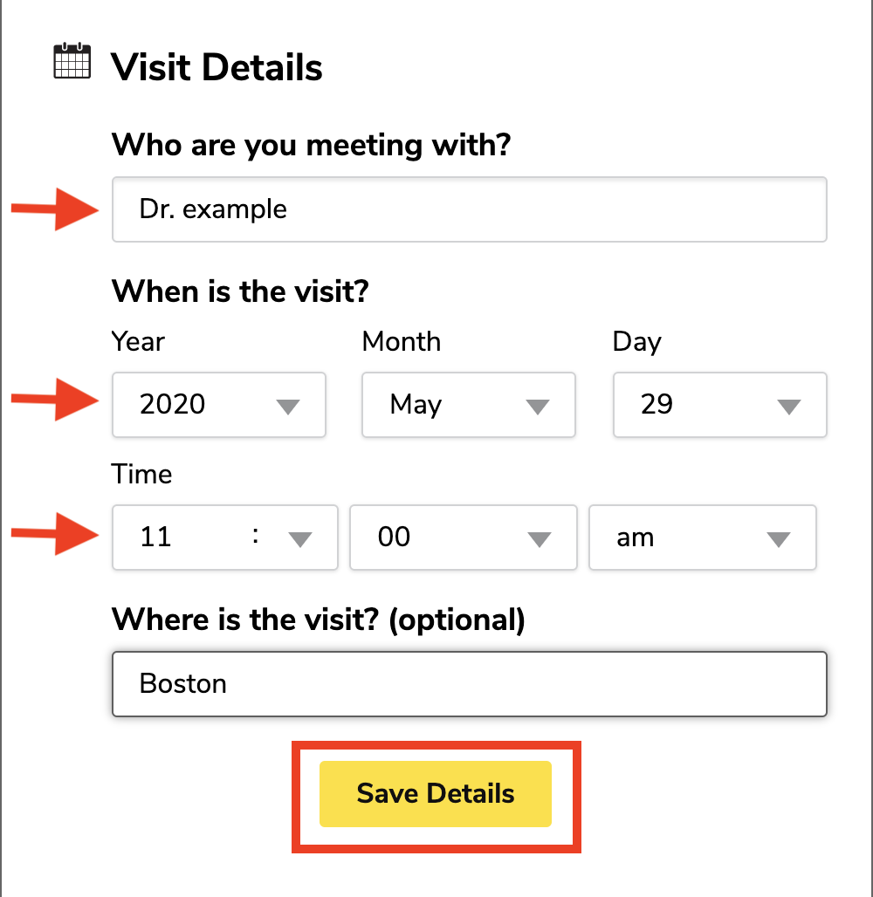Click the 'Who are you meeting with?' label

point(312,145)
